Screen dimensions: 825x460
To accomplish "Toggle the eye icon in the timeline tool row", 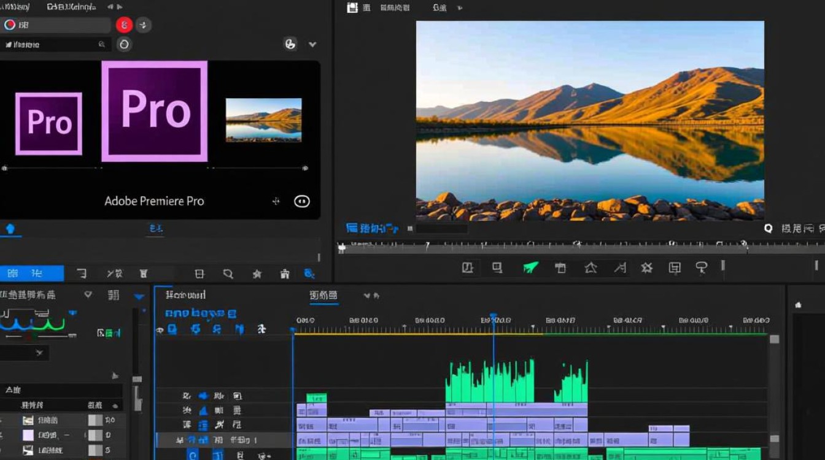I will pos(160,330).
